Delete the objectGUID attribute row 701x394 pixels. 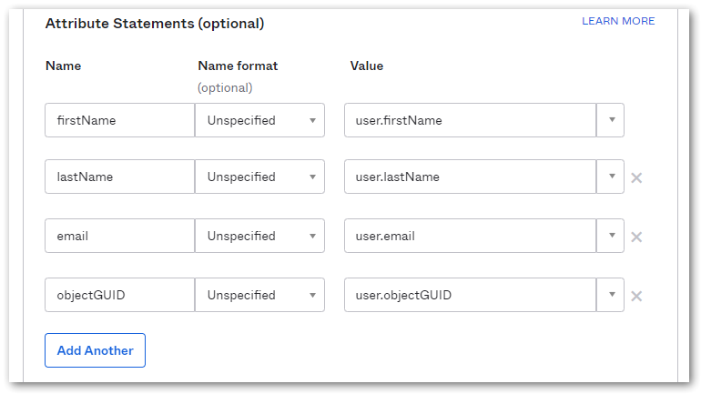point(636,296)
